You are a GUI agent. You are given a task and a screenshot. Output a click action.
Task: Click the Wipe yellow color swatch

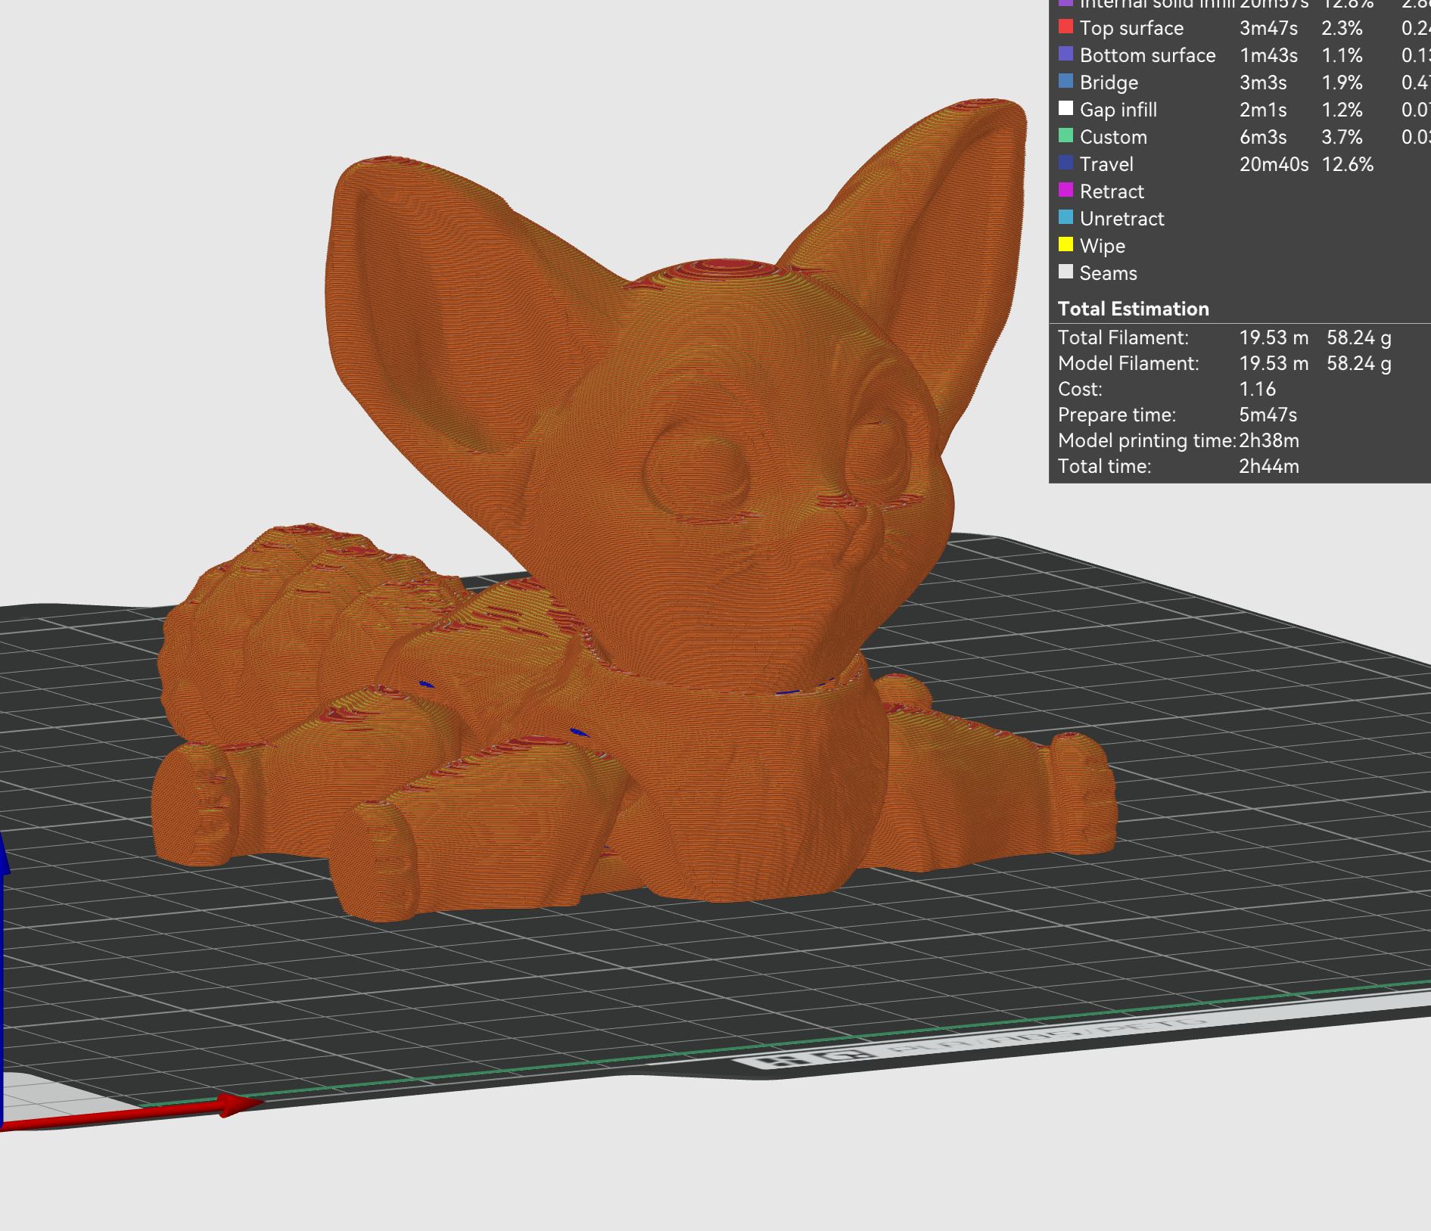tap(1065, 245)
